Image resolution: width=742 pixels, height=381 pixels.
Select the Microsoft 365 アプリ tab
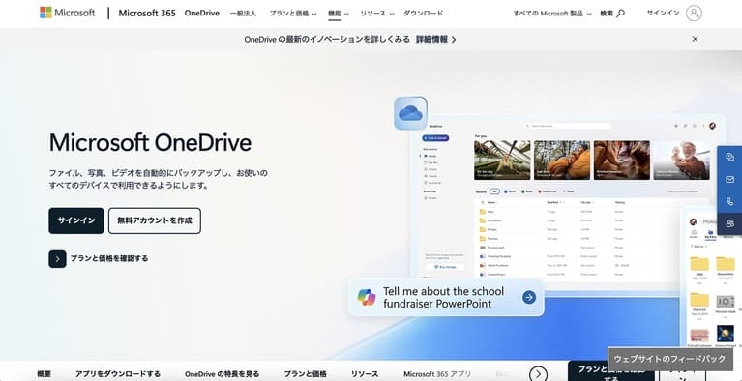click(x=437, y=374)
